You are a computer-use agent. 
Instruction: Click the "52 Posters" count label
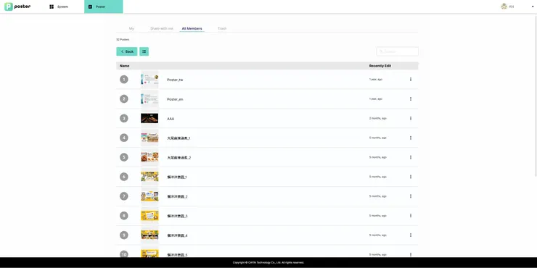[123, 40]
